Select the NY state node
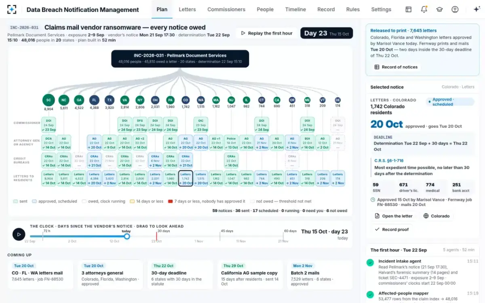The height and width of the screenshot is (303, 485). 140,100
